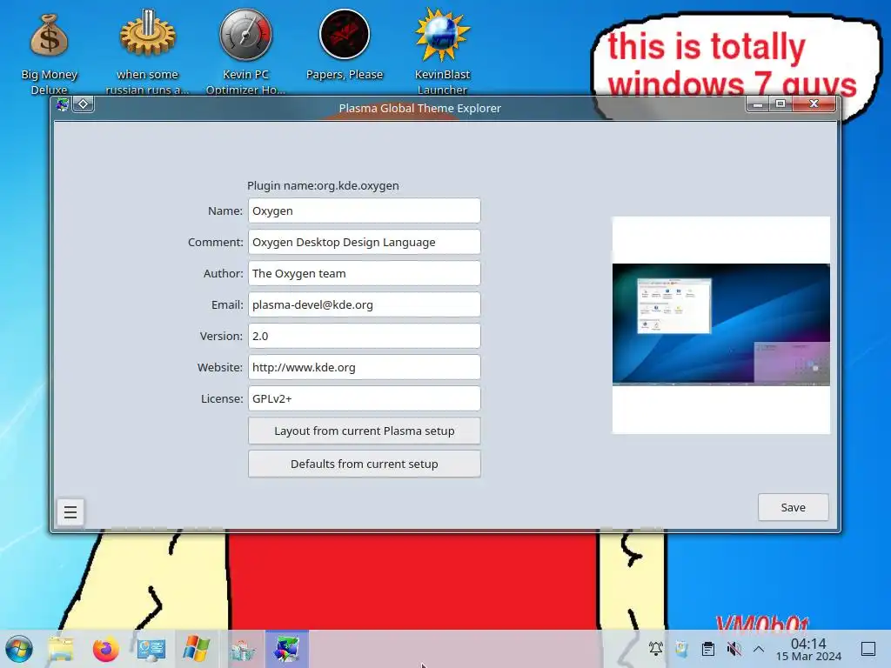Click the show desktop button in tray
Screen dimensions: 891x668
click(x=868, y=649)
